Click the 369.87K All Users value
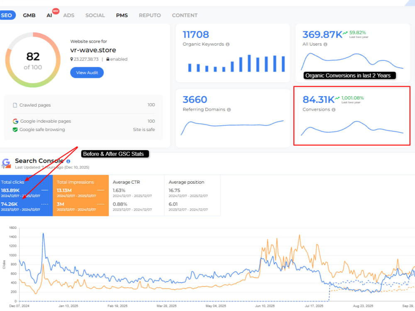Viewport: 415px width, 311px height. 322,35
